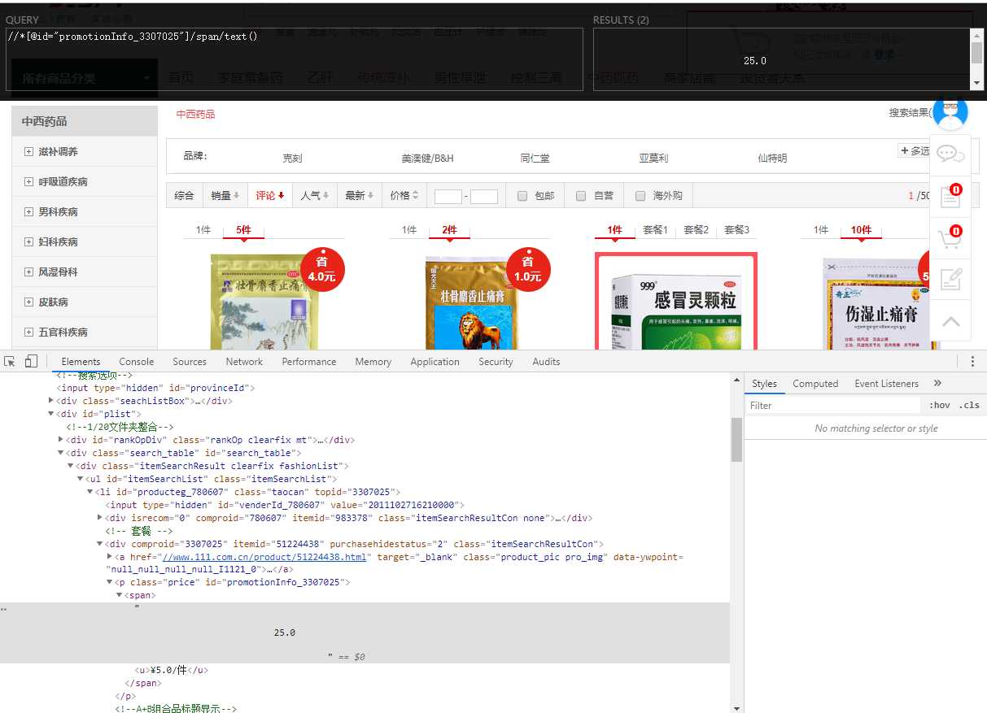Toggle the DevTools device toolbar icon
Image resolution: width=987 pixels, height=713 pixels.
click(x=31, y=362)
